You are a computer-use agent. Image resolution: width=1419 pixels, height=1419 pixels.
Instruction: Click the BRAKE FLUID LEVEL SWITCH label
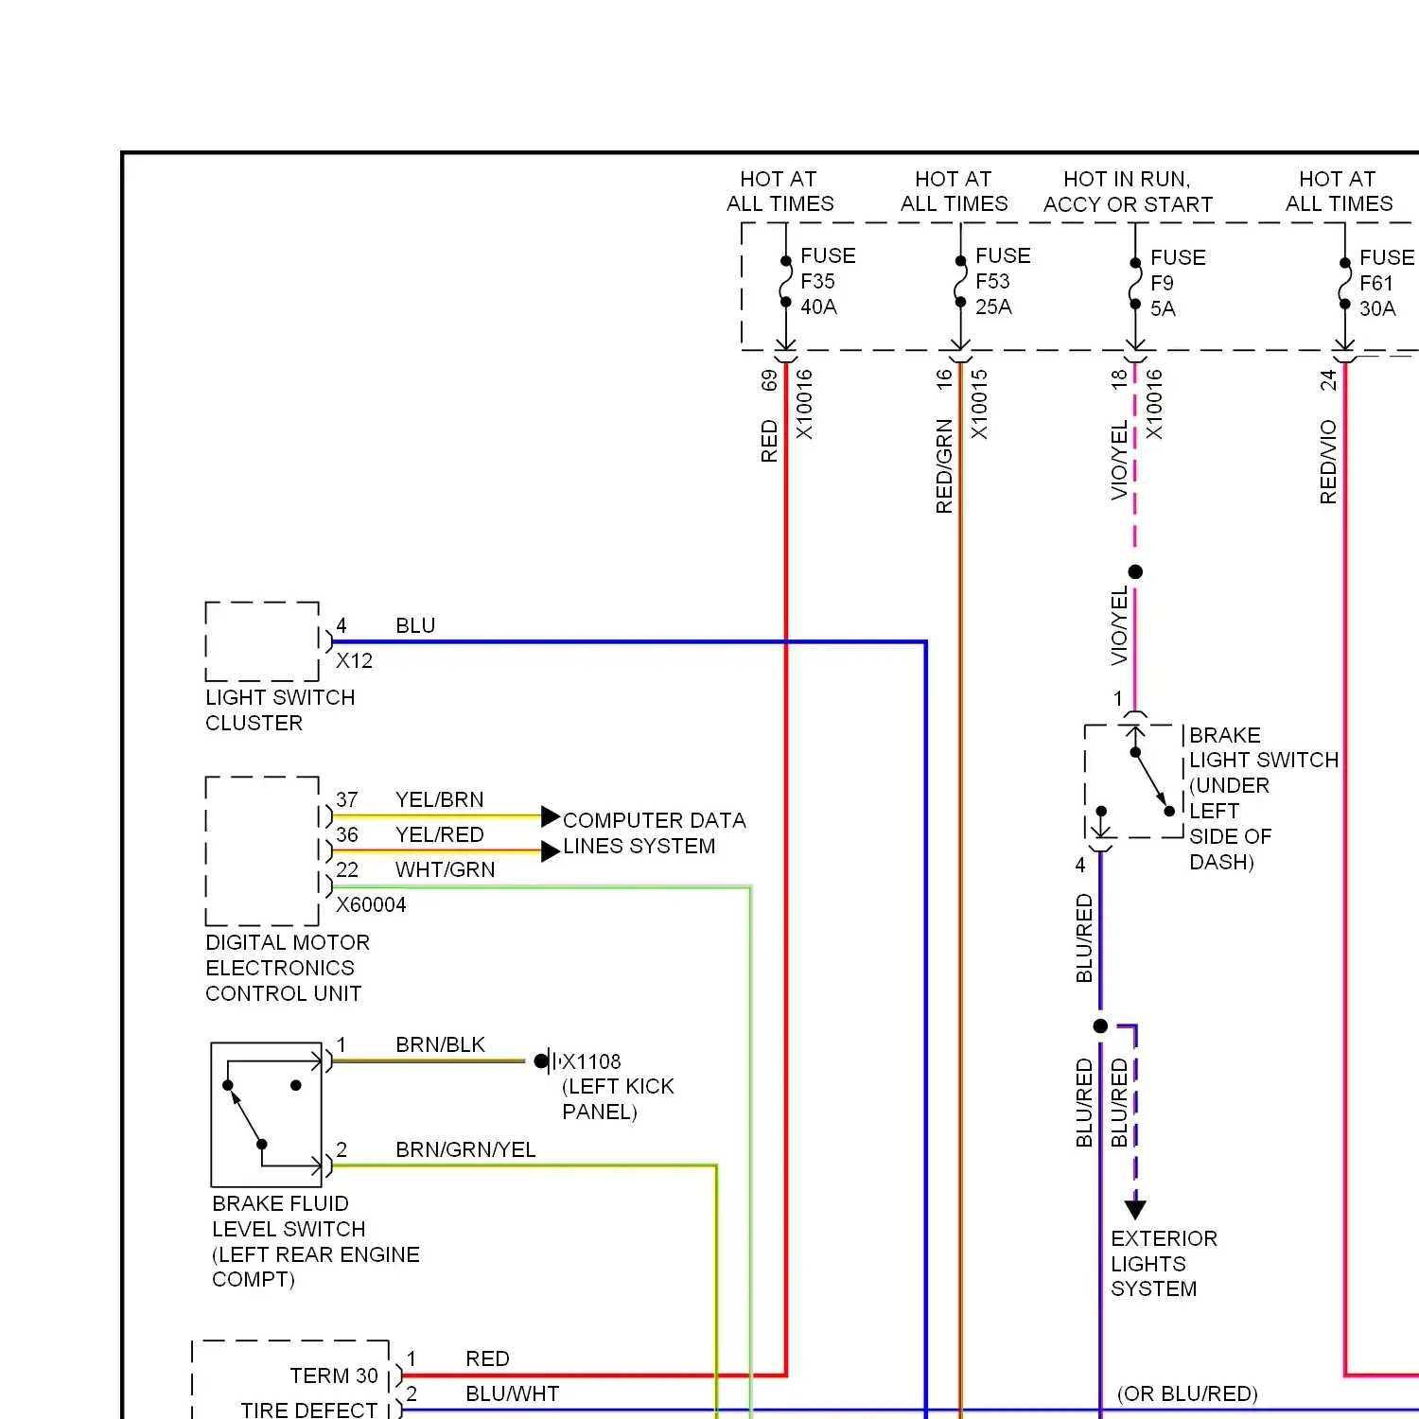pos(316,1241)
